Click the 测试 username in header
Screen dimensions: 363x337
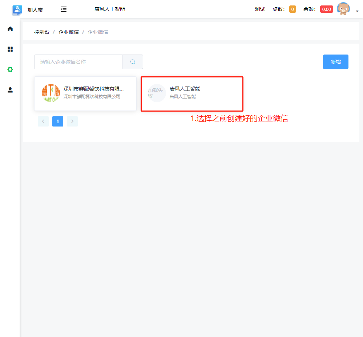(x=260, y=9)
